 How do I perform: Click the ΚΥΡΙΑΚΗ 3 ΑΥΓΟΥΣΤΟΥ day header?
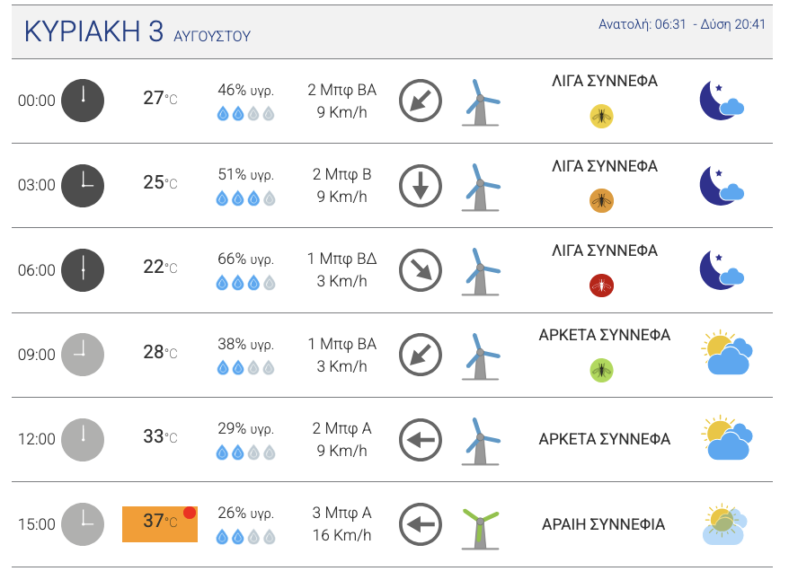[x=137, y=32]
